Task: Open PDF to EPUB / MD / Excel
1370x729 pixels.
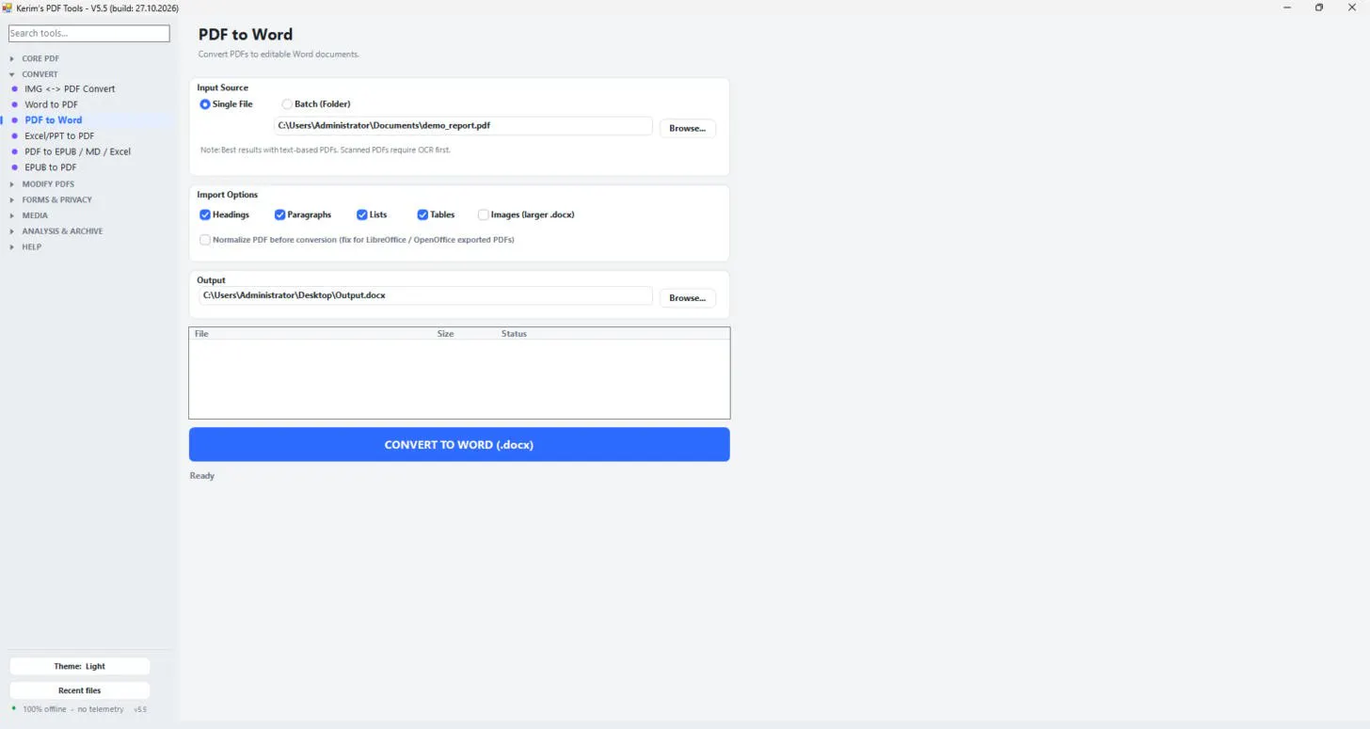Action: [77, 151]
